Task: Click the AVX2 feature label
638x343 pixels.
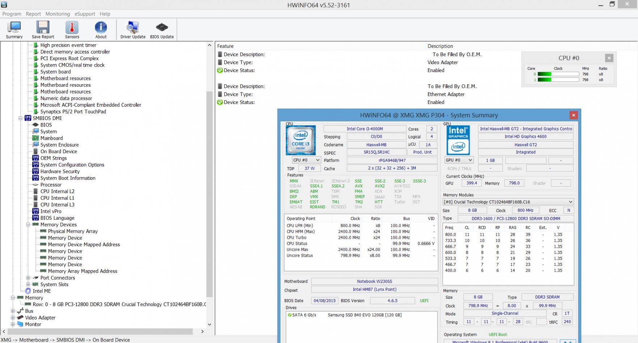Action: 380,186
